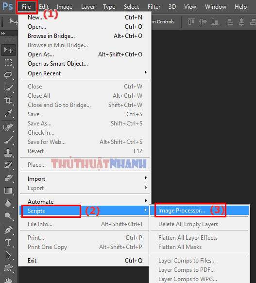Screen dimensions: 256x283
Task: Select the Eraser tool
Action: pyautogui.click(x=8, y=178)
